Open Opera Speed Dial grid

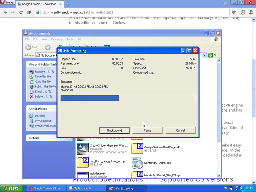point(29,12)
